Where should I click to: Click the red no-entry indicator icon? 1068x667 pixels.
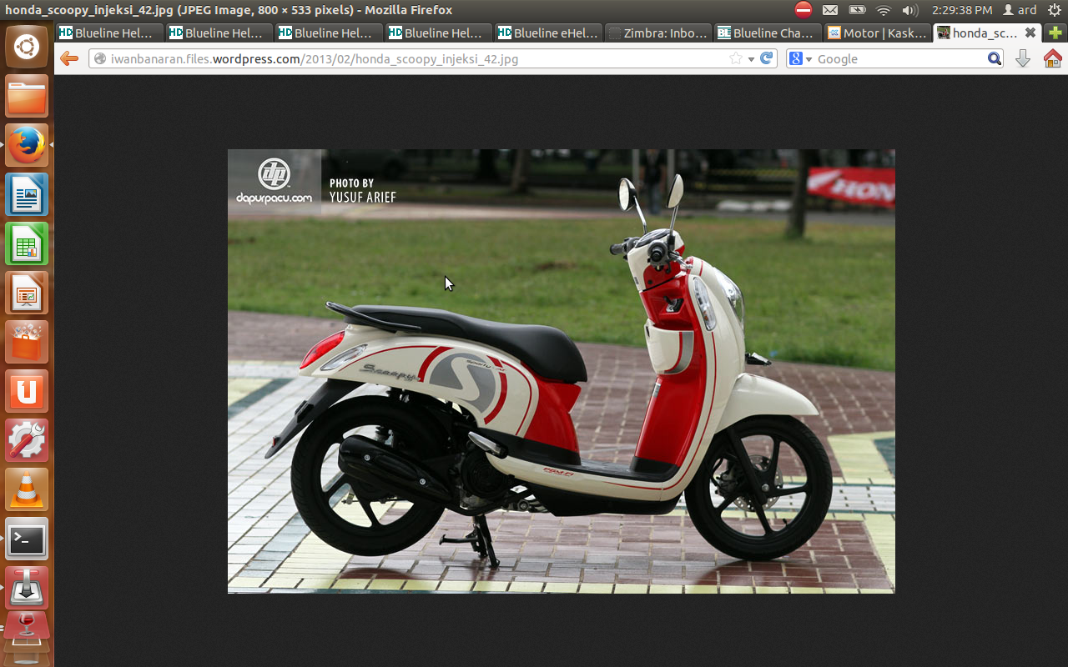[x=804, y=10]
